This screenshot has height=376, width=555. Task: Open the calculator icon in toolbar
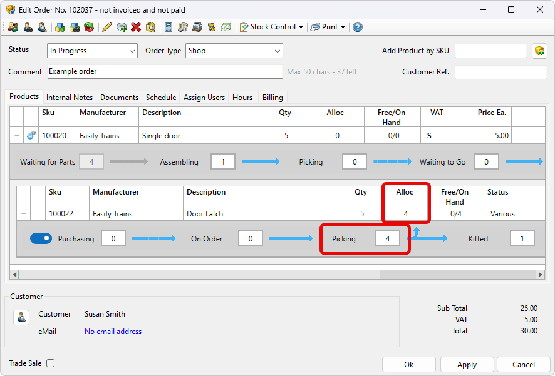tap(169, 27)
